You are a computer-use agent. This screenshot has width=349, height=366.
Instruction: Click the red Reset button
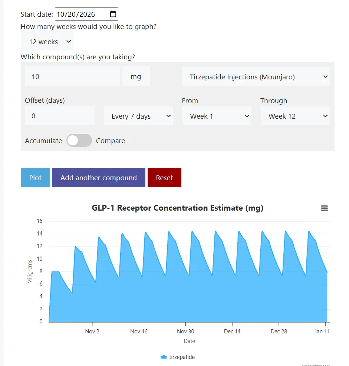pos(164,178)
